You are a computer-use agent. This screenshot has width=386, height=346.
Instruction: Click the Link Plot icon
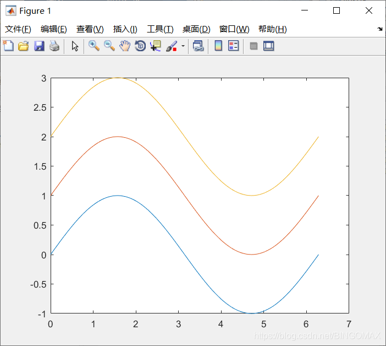(198, 46)
